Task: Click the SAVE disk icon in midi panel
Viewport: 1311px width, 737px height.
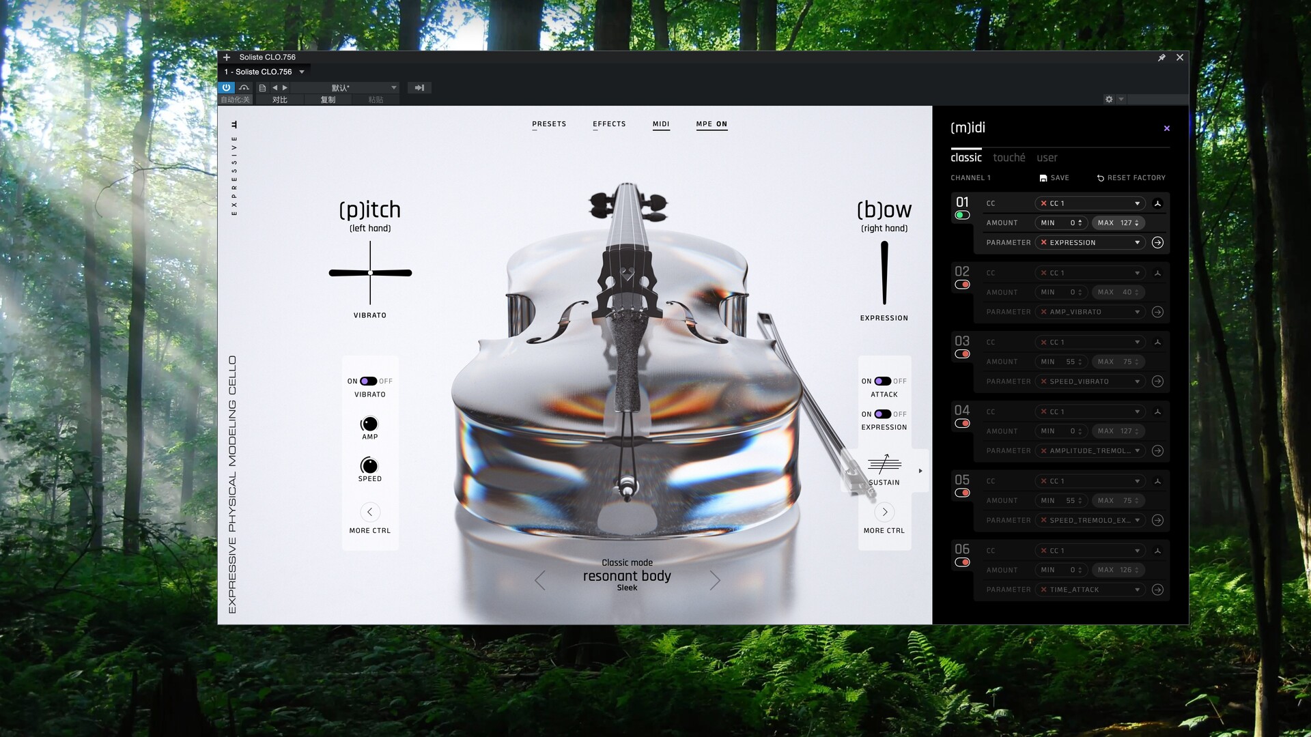Action: tap(1043, 178)
